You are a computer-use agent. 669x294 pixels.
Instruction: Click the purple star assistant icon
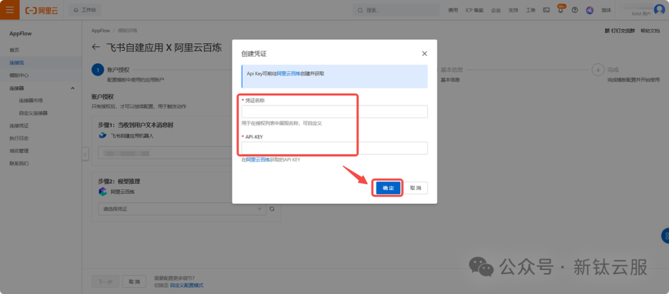click(590, 11)
